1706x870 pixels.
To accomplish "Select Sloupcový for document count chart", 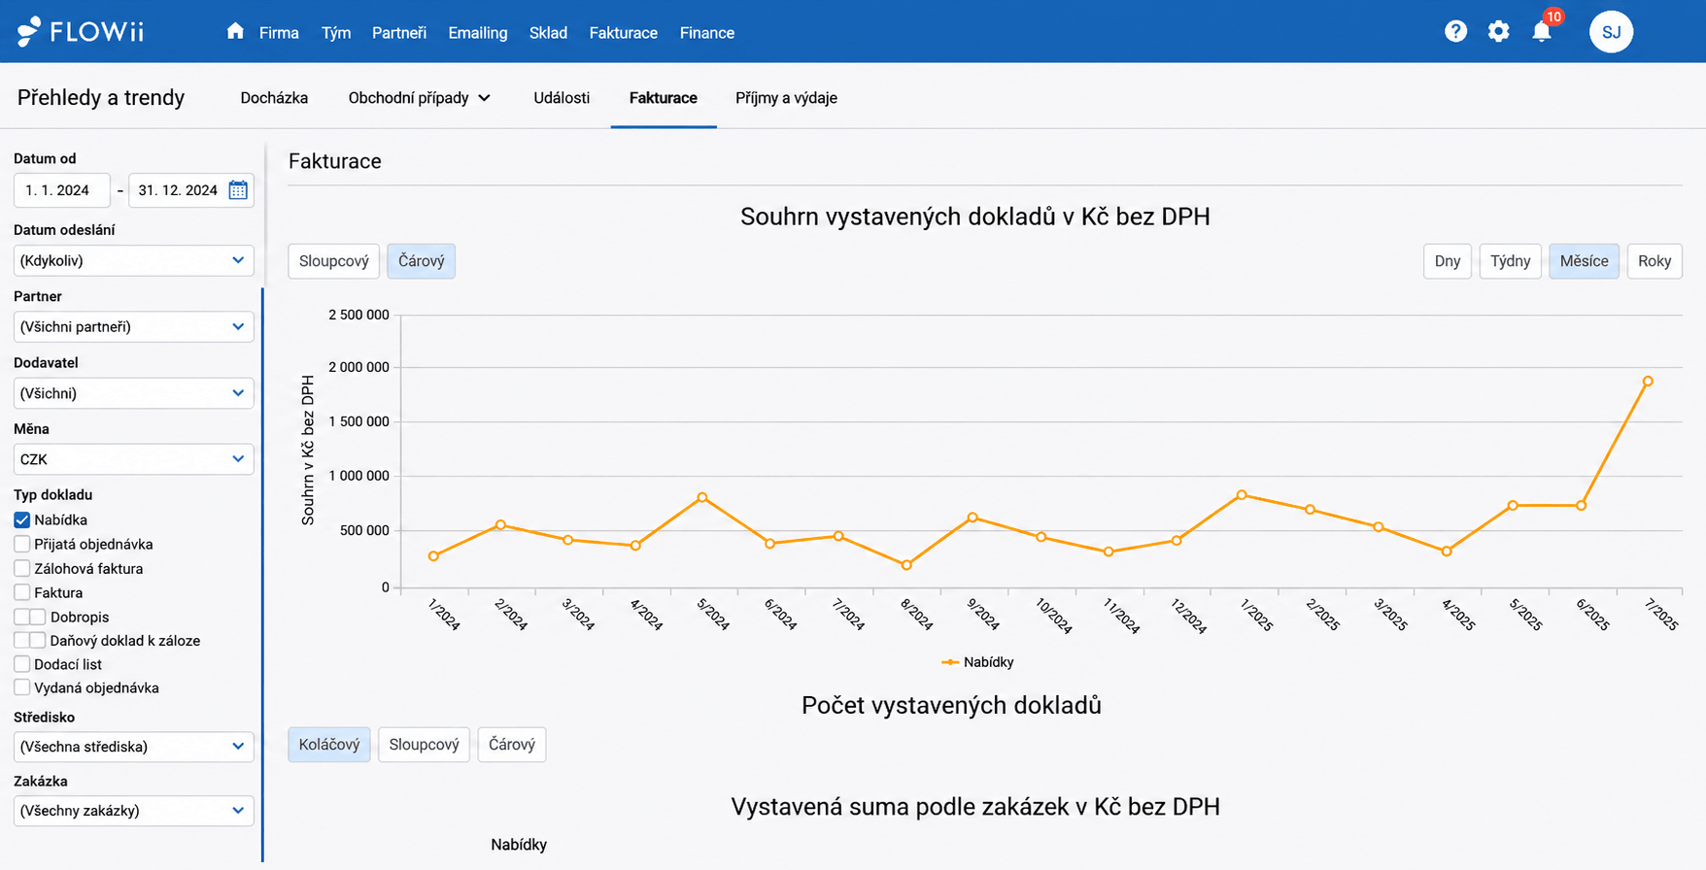I will (425, 745).
